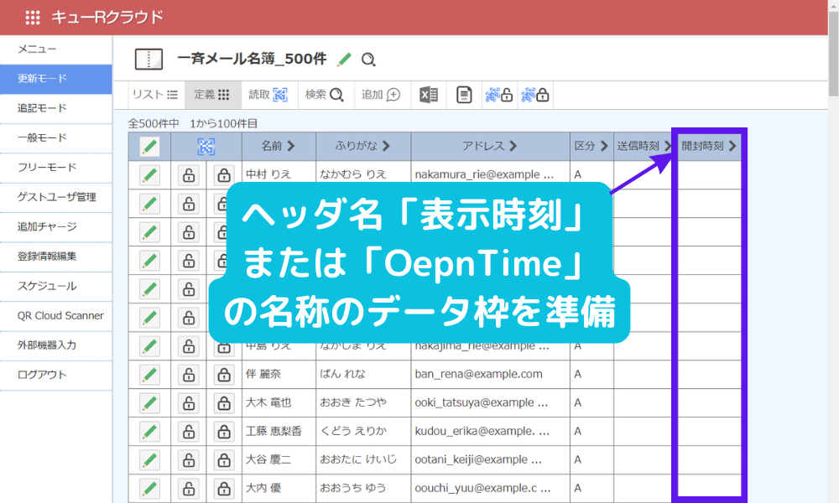Viewport: 839px width, 503px height.
Task: Expand the アドレス column header arrow
Action: (x=511, y=146)
